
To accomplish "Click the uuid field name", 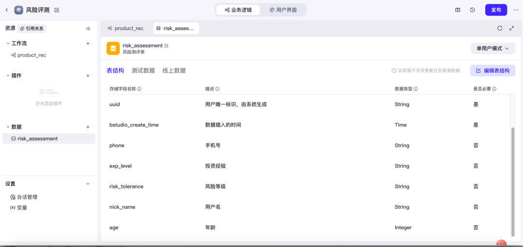I will 114,105.
